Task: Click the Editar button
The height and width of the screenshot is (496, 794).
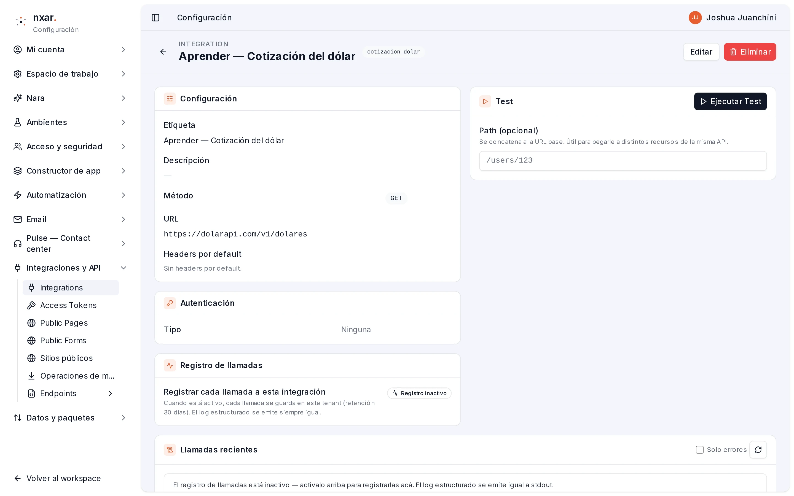Action: pos(701,52)
